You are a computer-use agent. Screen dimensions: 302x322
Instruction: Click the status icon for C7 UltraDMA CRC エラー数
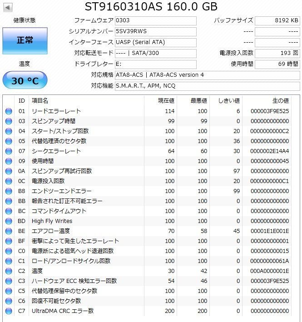9,311
